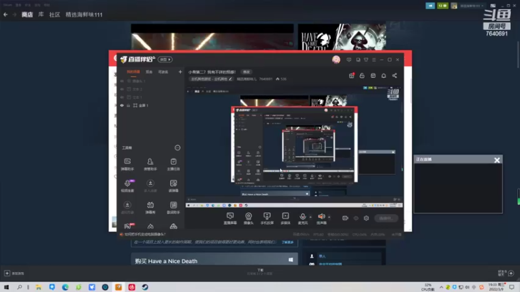
Task: Click Steam green notification button
Action: pos(442,6)
